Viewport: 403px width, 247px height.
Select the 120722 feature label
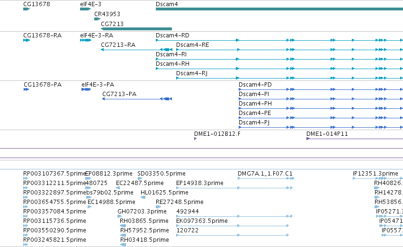pyautogui.click(x=188, y=230)
